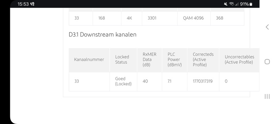Click the PLC Power (dBmV) header

(175, 60)
